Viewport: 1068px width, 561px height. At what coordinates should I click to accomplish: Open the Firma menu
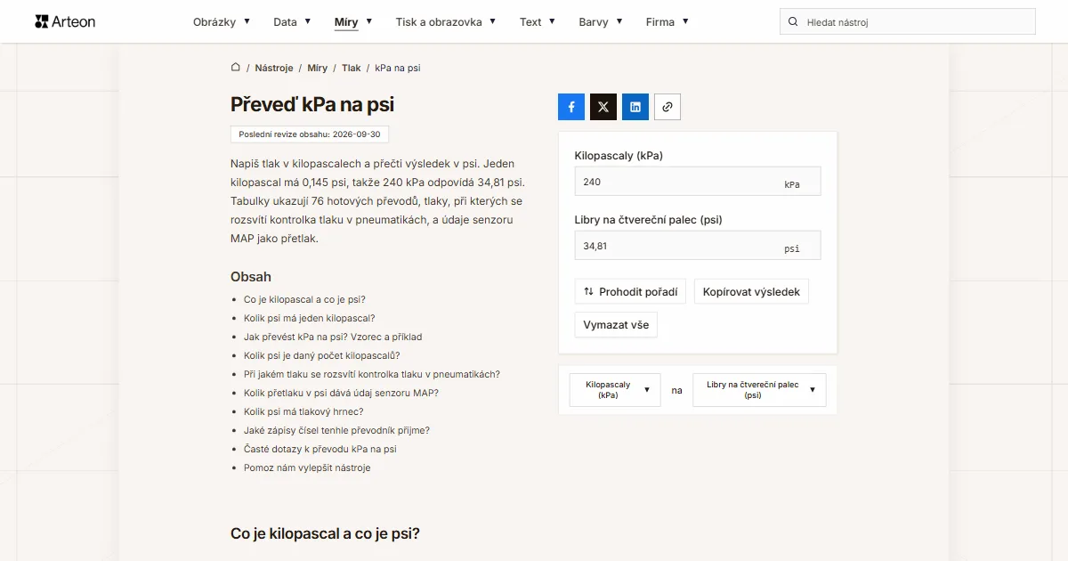pyautogui.click(x=667, y=21)
